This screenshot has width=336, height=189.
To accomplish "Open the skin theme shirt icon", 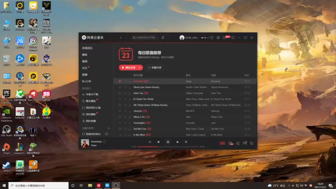I will pos(212,38).
